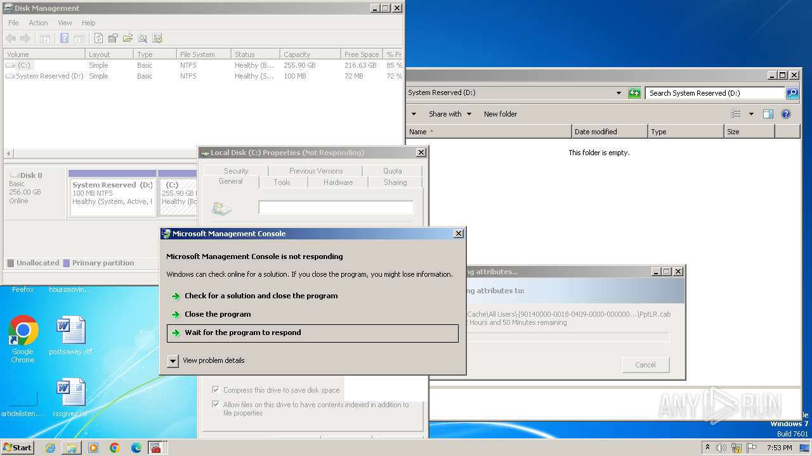Toggle Allow files on this drive to be indexed
This screenshot has width=812, height=456.
(216, 405)
